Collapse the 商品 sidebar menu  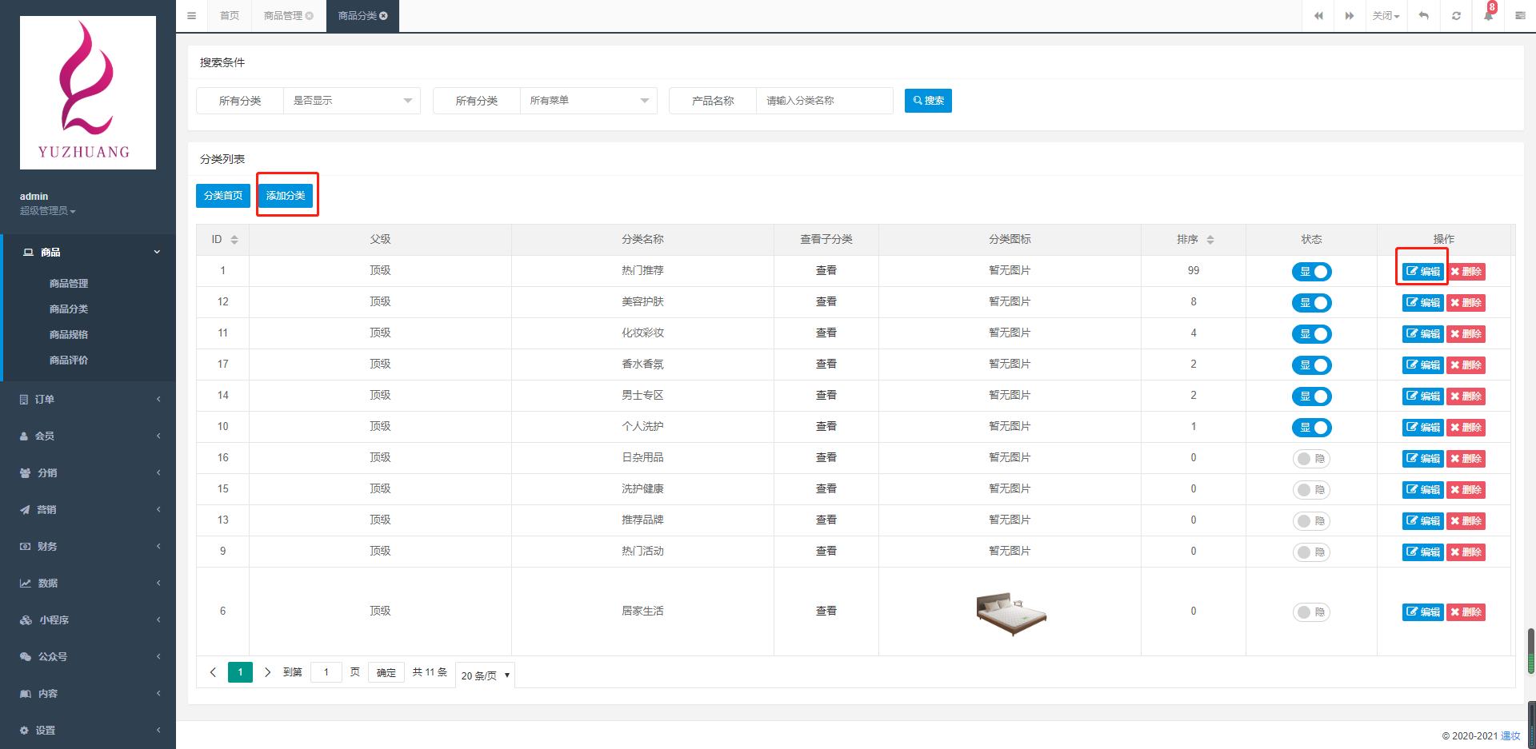(x=88, y=253)
